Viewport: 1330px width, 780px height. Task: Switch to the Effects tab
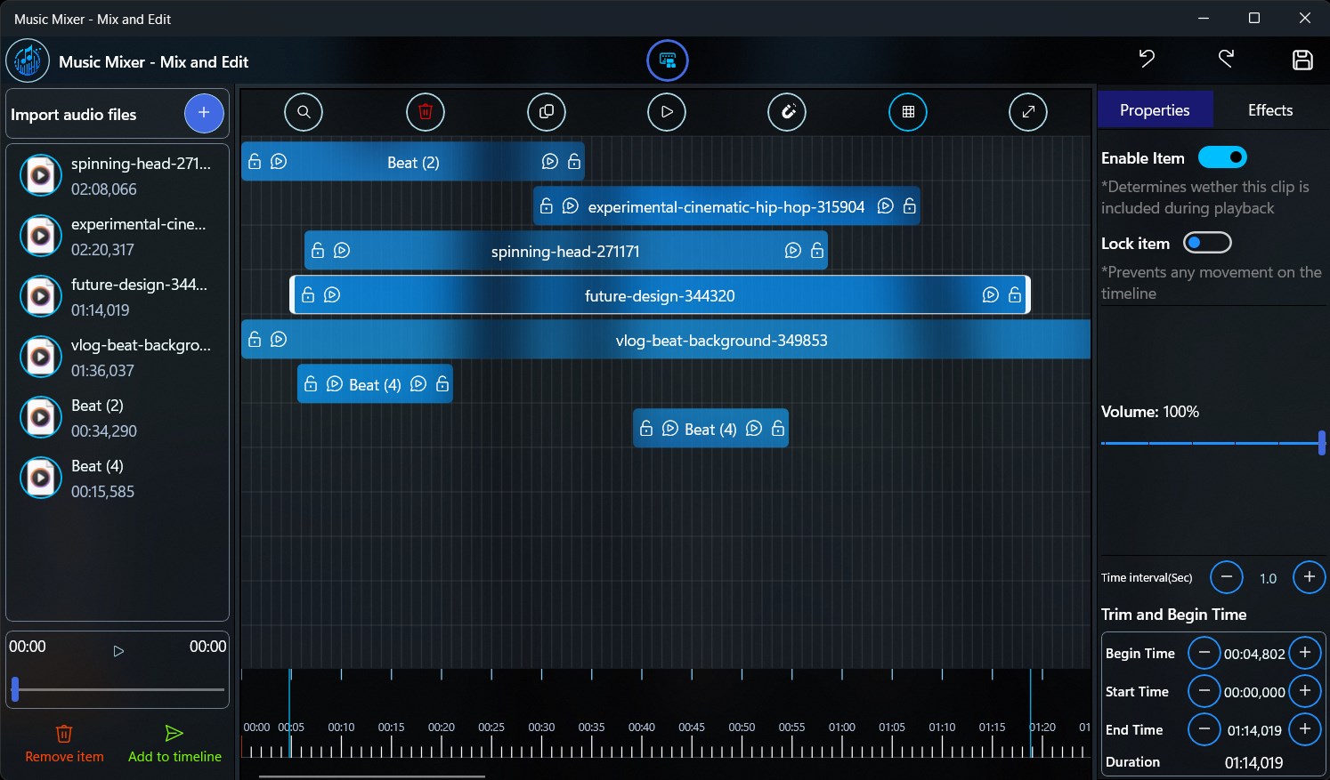[1269, 109]
